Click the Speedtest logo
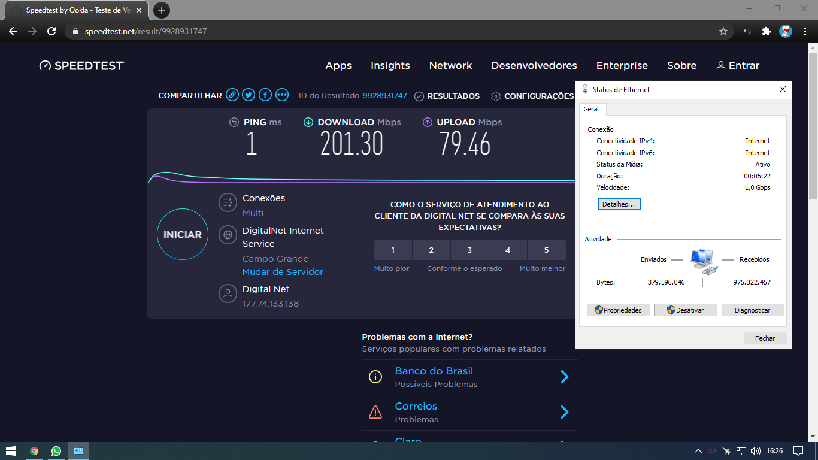Screen dimensions: 818x460 [x=82, y=65]
